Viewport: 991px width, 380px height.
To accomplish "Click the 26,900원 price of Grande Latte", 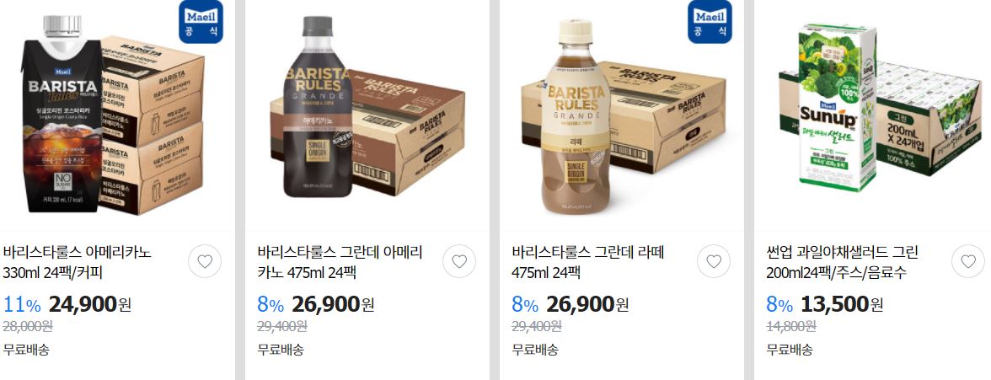I will tap(587, 304).
